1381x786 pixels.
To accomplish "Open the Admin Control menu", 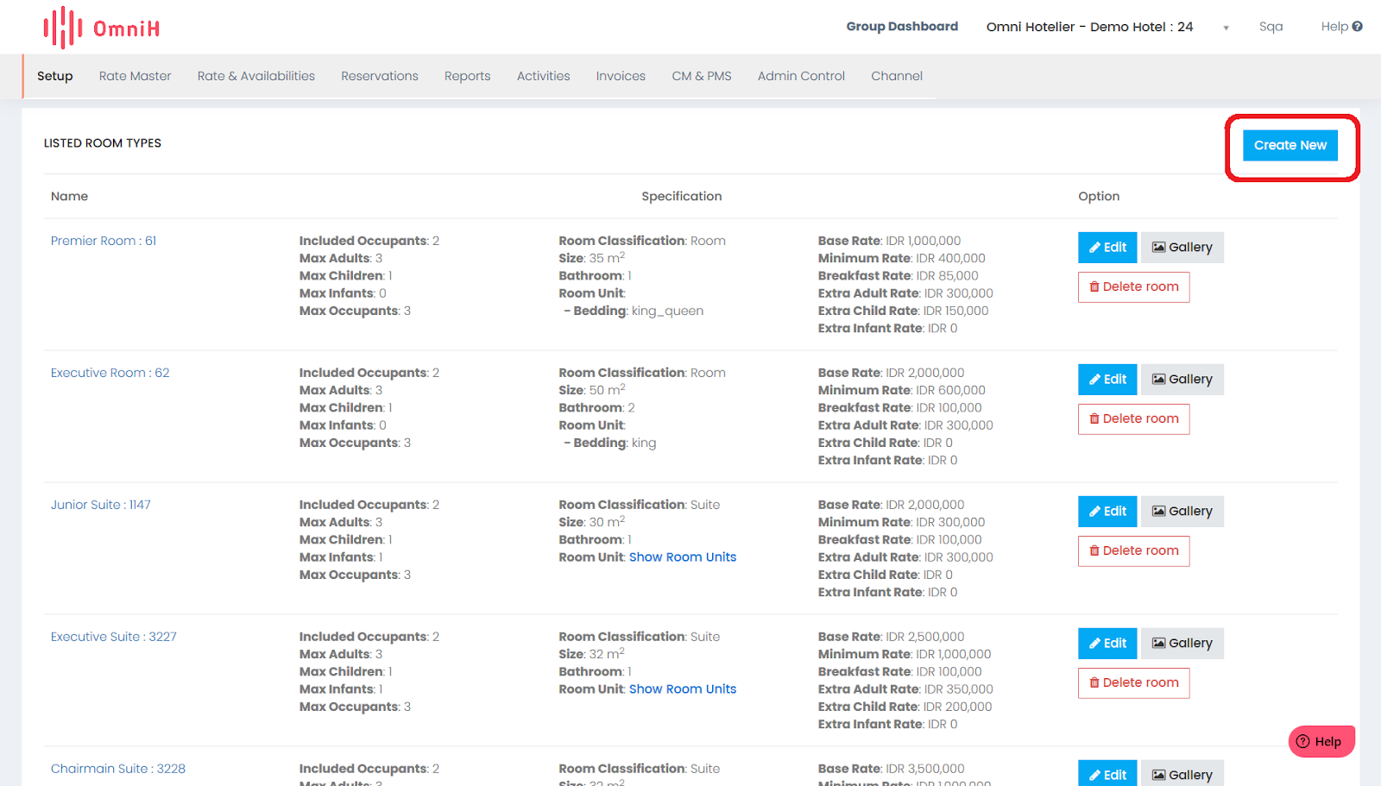I will tap(801, 76).
